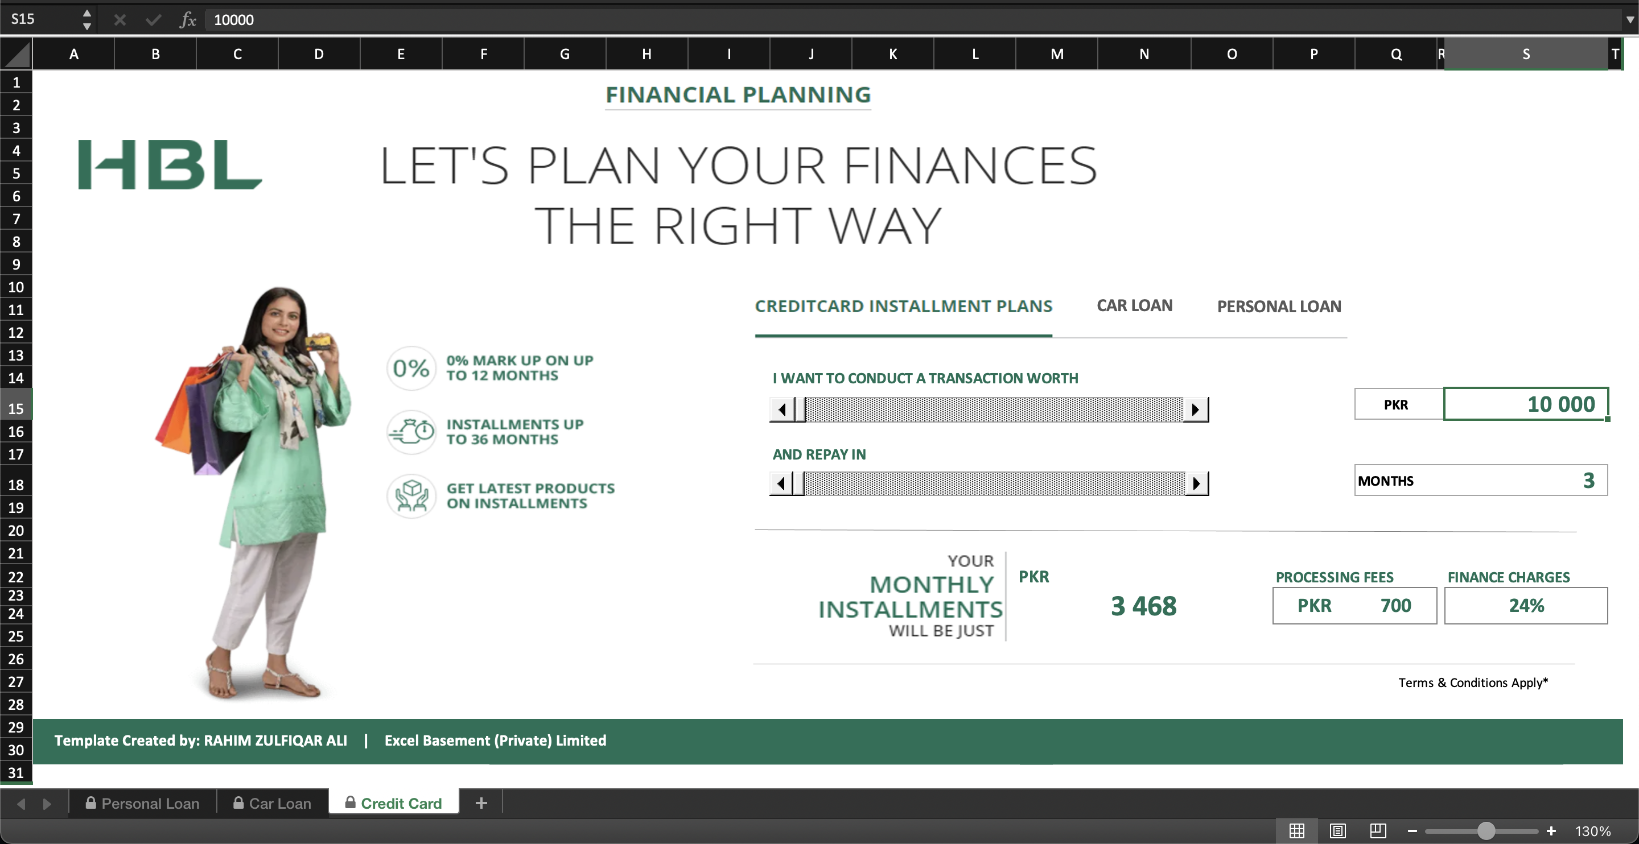Click the woman with shopping bags image
Image resolution: width=1639 pixels, height=844 pixels.
253,493
